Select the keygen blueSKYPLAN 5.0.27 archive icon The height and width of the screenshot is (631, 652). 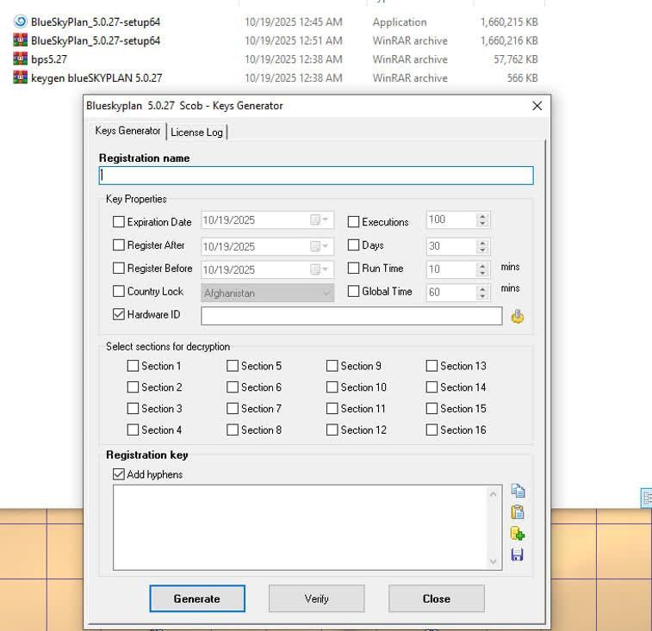21,77
